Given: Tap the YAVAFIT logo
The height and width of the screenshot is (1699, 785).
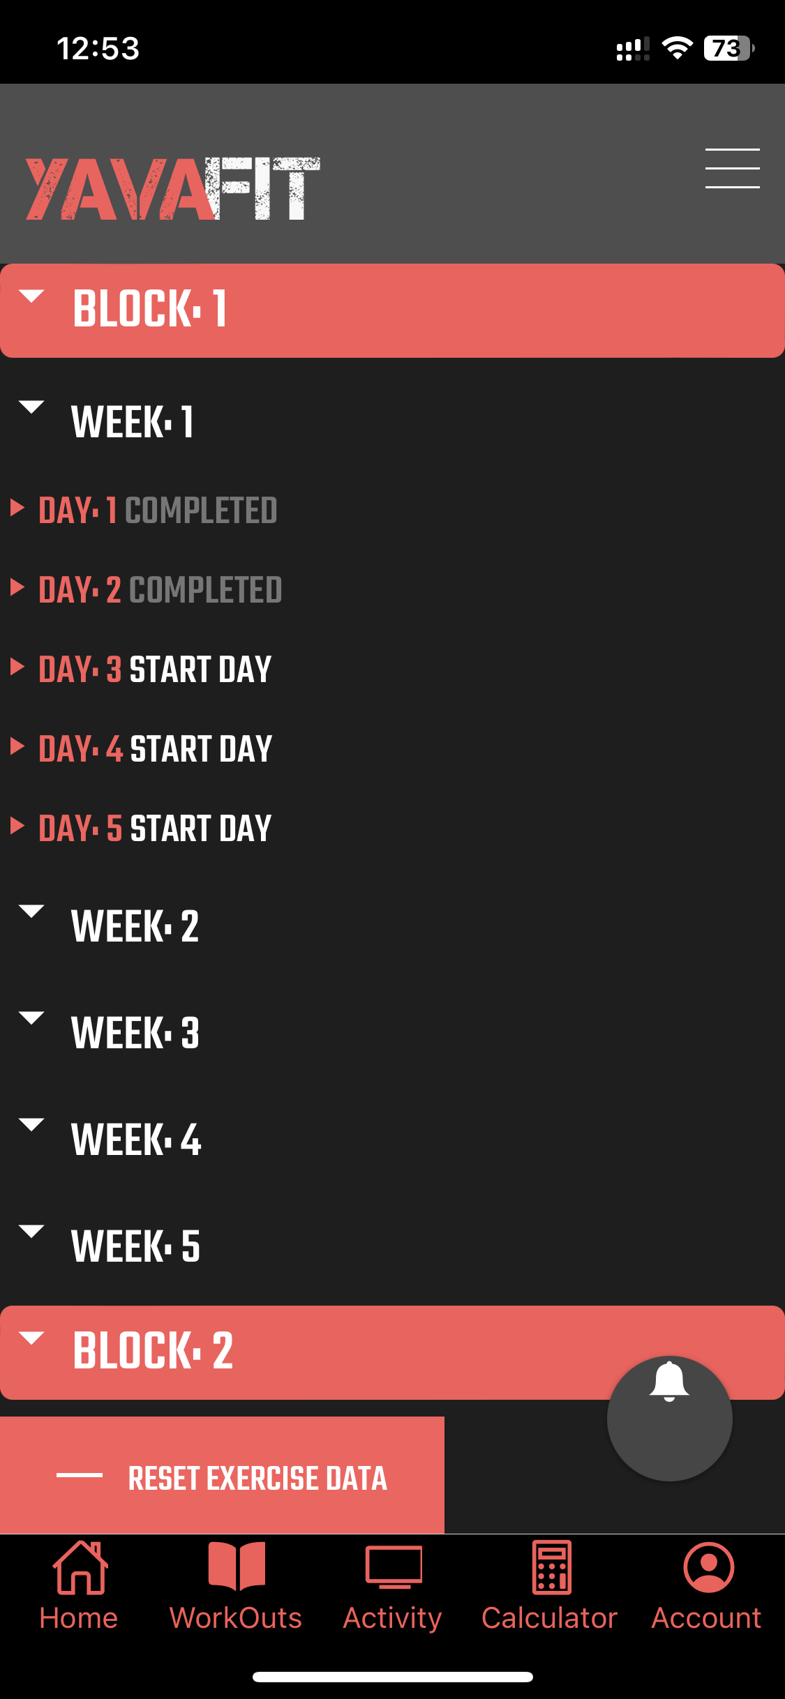Looking at the screenshot, I should tap(172, 188).
